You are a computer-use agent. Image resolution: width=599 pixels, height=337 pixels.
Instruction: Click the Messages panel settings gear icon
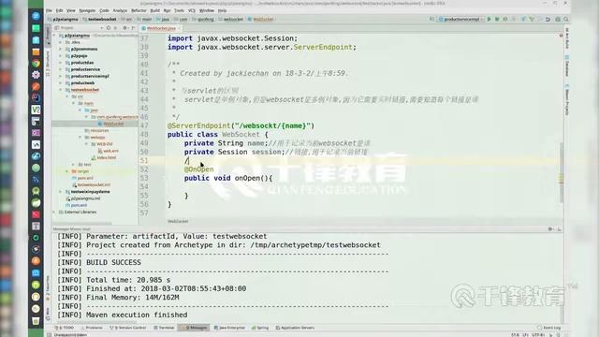pos(550,228)
